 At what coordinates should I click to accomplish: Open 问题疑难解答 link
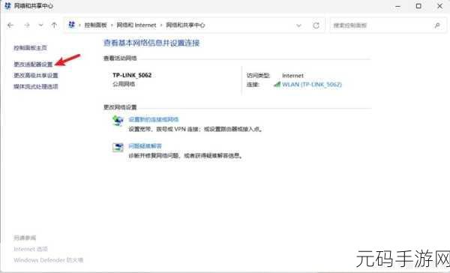[145, 146]
